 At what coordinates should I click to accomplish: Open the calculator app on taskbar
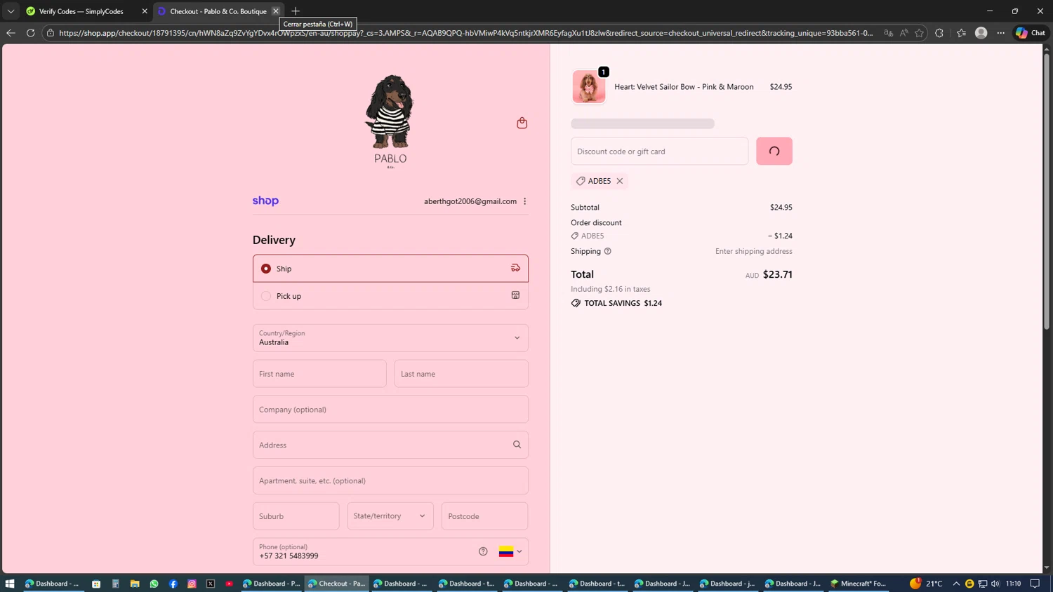click(x=116, y=584)
